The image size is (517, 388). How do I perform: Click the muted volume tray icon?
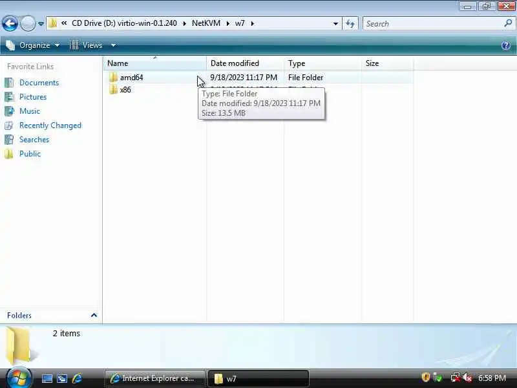point(467,378)
